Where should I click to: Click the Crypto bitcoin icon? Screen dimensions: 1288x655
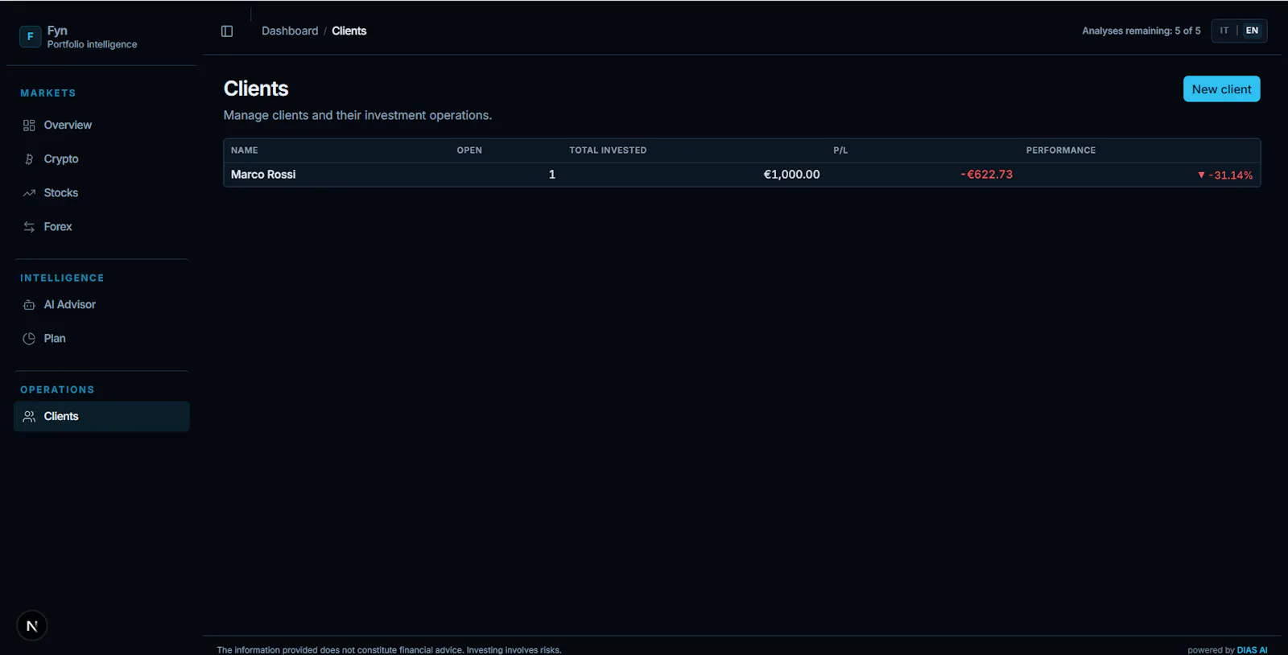pos(29,159)
